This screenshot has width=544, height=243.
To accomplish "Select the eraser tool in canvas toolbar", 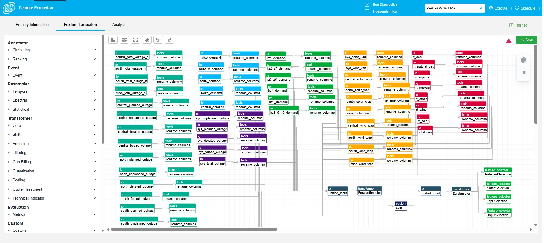I will pyautogui.click(x=147, y=40).
